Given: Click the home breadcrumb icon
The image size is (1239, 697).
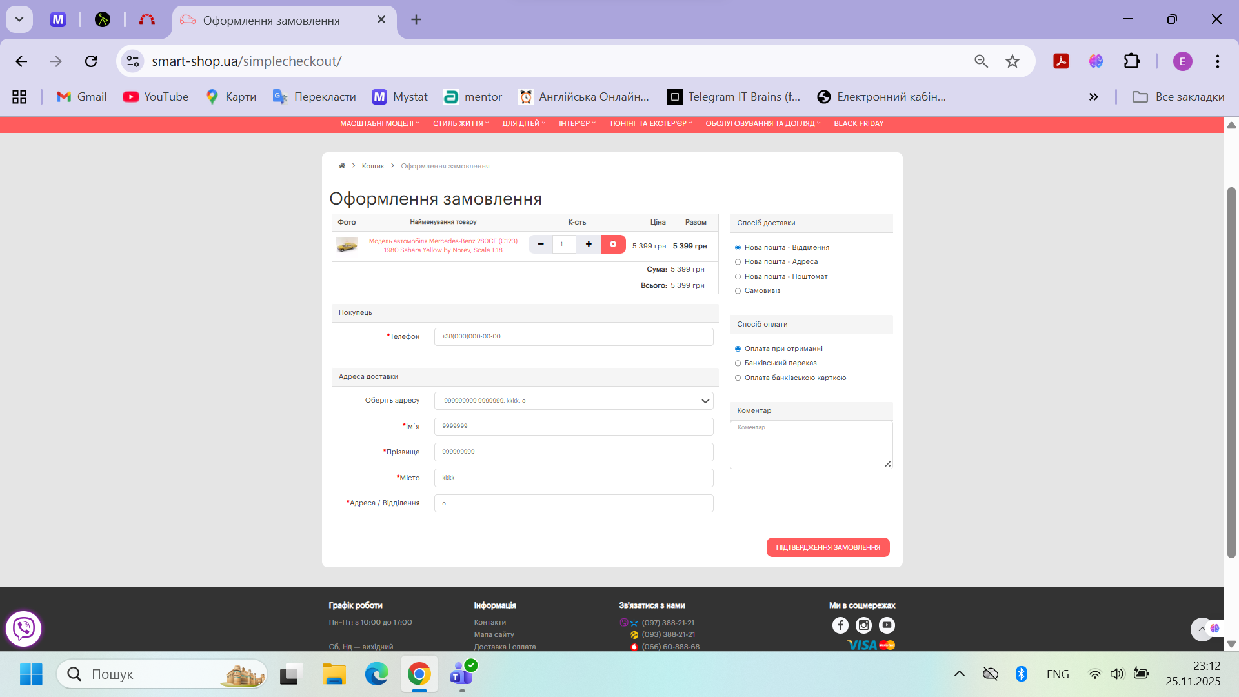Looking at the screenshot, I should coord(342,166).
